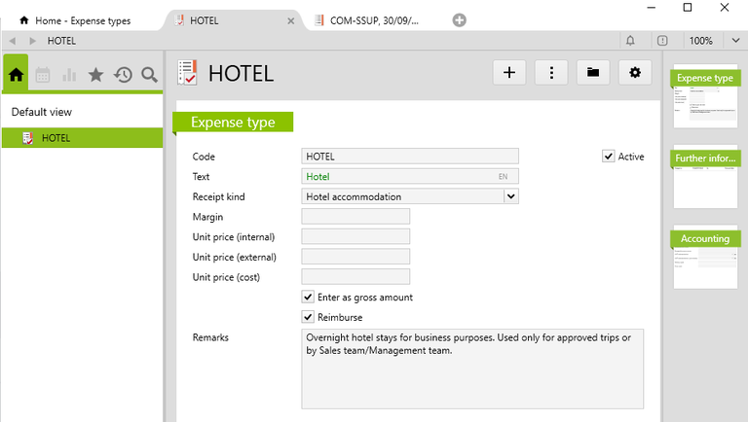Open the calendar view icon
The image size is (748, 422).
pos(43,75)
